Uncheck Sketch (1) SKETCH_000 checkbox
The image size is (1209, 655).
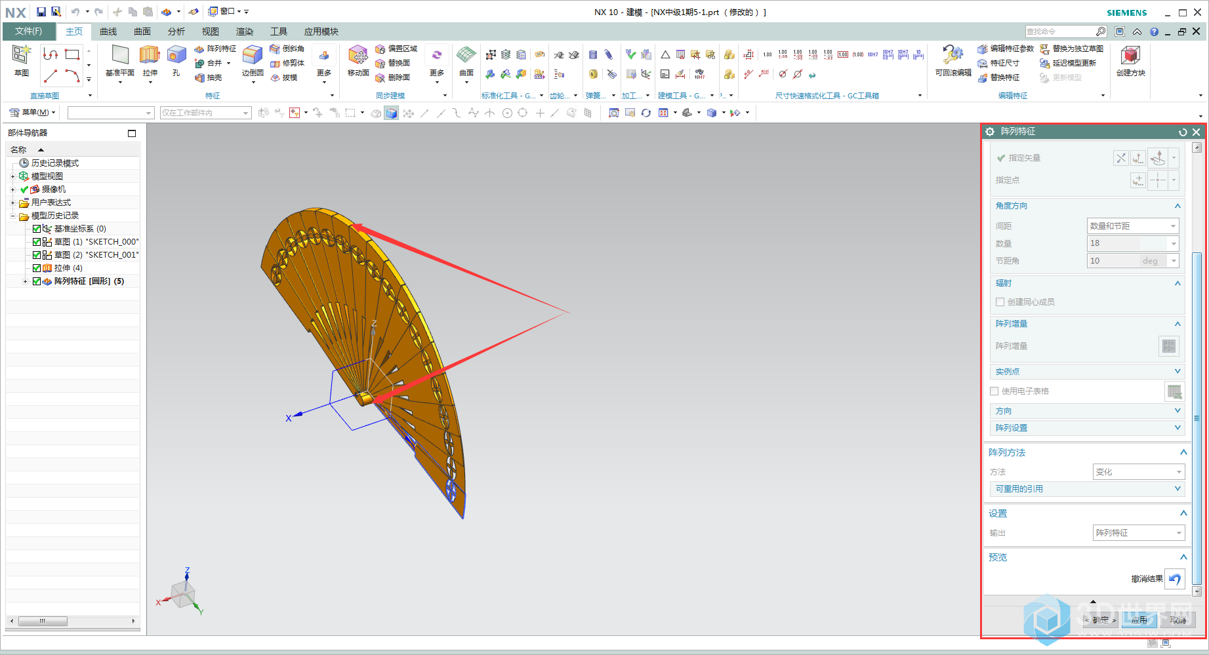point(37,242)
